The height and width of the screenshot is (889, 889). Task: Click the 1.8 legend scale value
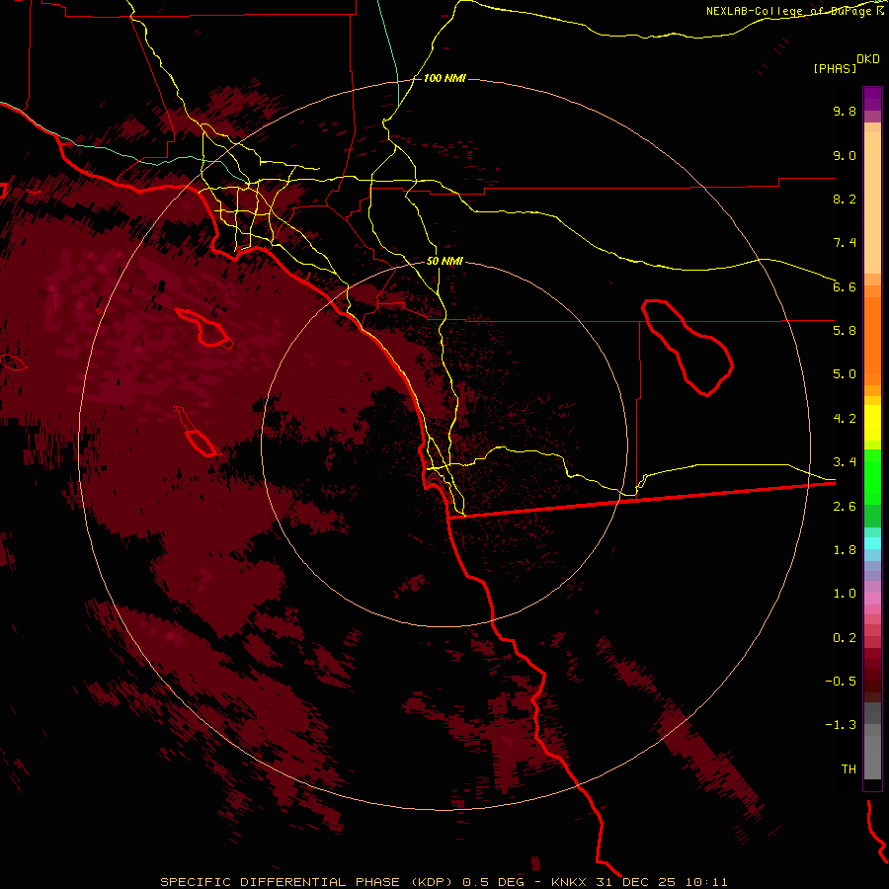coord(845,550)
